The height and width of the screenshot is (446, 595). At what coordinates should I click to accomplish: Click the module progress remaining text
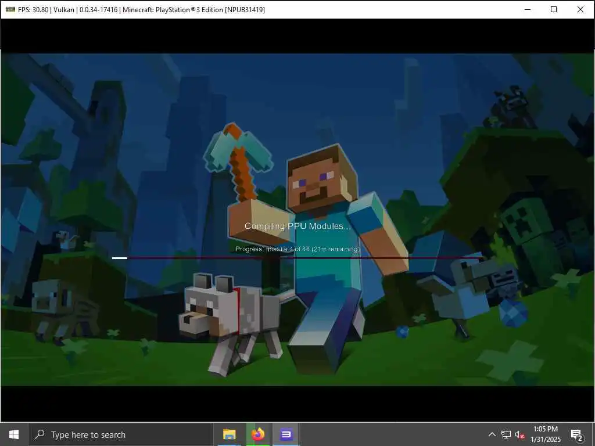(297, 249)
